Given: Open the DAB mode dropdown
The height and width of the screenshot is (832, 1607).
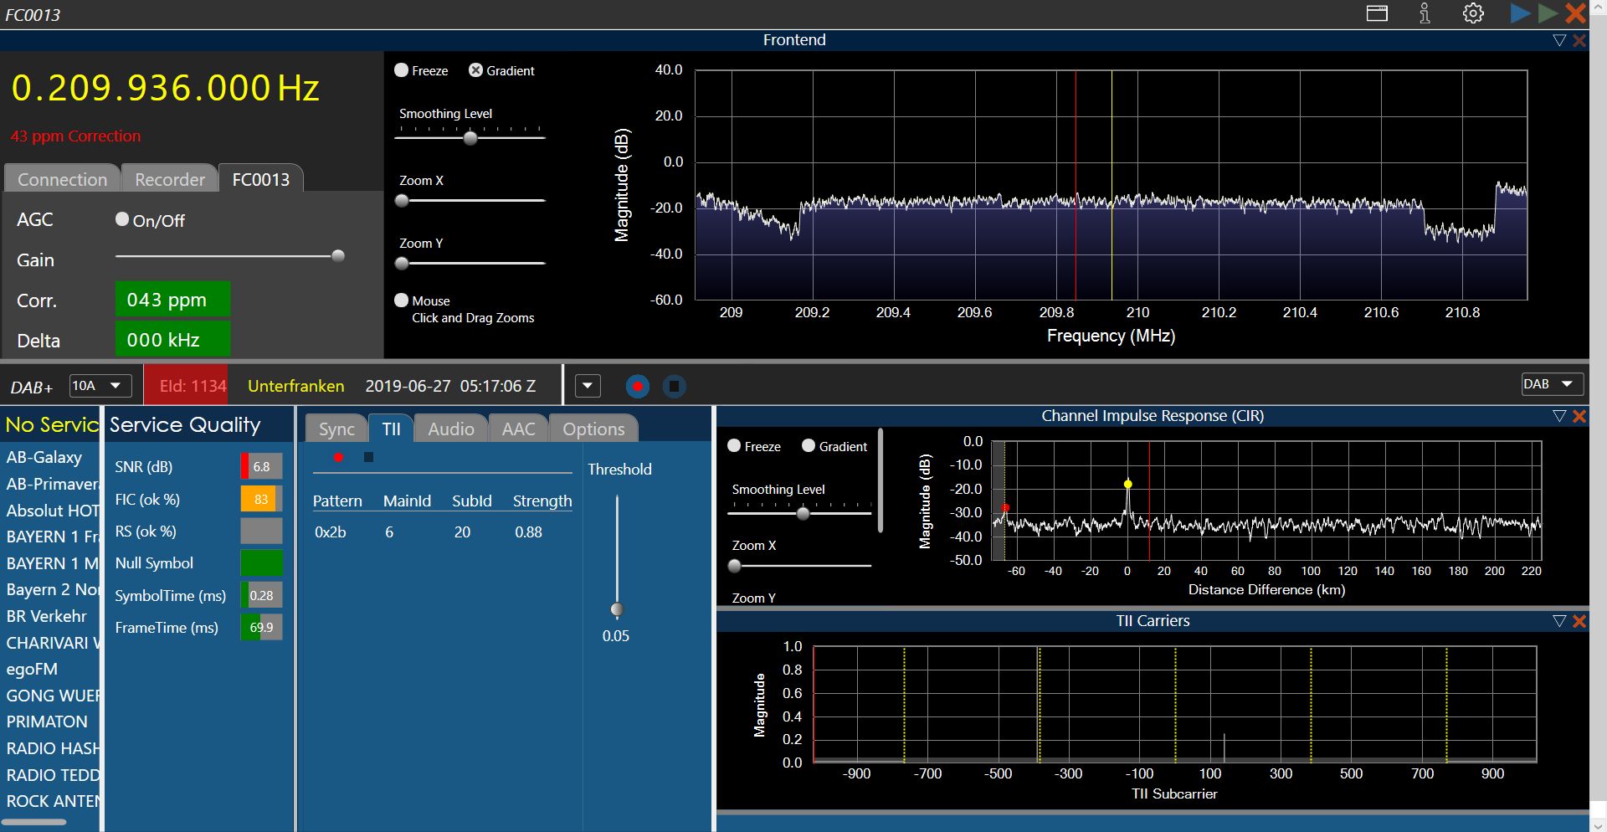Looking at the screenshot, I should pyautogui.click(x=1552, y=384).
